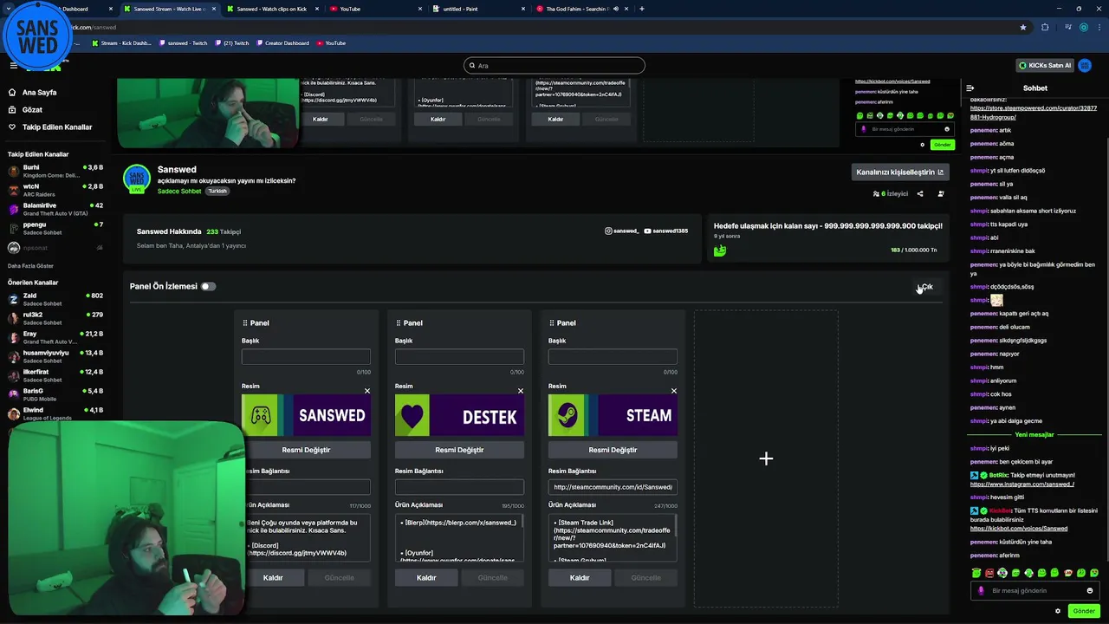1109x624 pixels.
Task: Open Takip Edilen Kanallar in sidebar
Action: pyautogui.click(x=50, y=127)
